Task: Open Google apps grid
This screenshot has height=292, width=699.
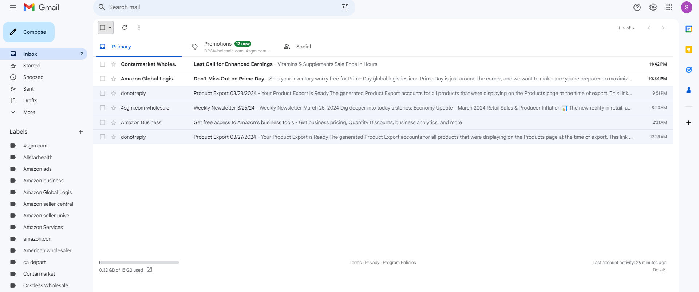Action: click(669, 7)
